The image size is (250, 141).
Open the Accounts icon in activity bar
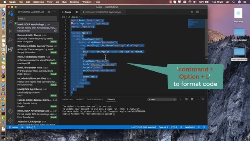[11, 111]
